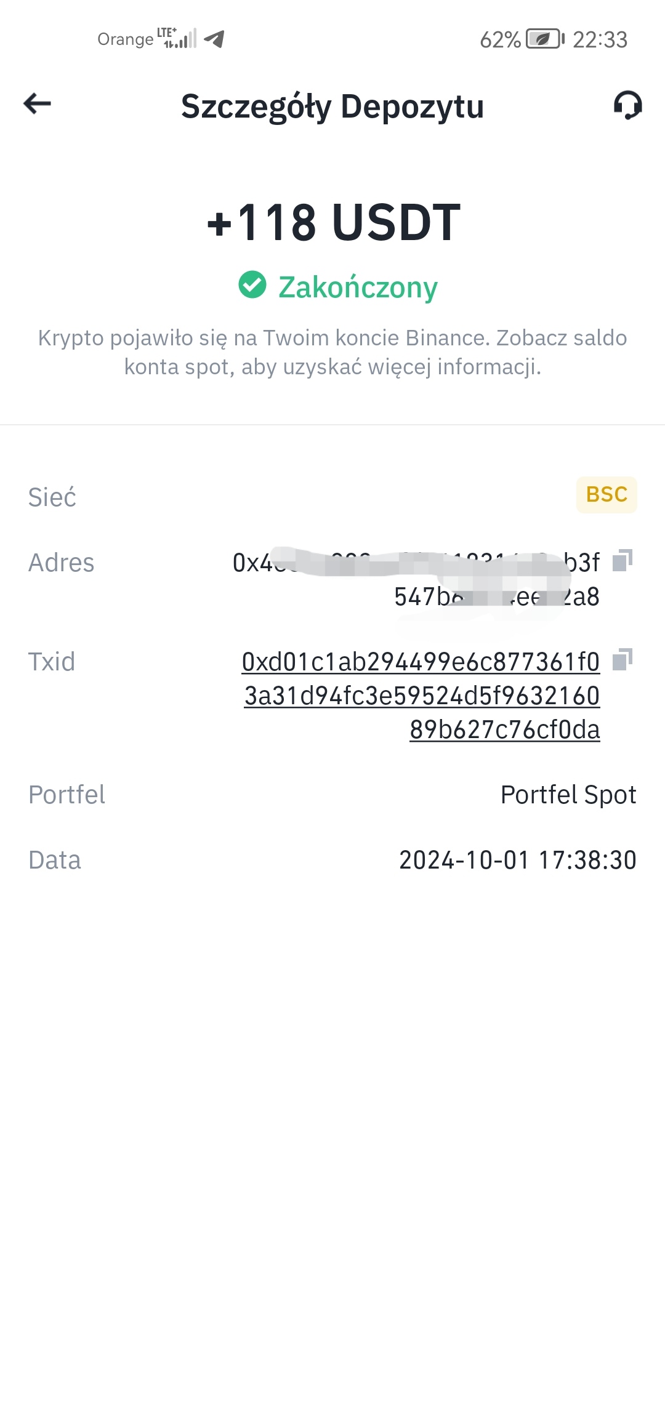
Task: Tap the green completed checkmark icon
Action: [x=252, y=284]
